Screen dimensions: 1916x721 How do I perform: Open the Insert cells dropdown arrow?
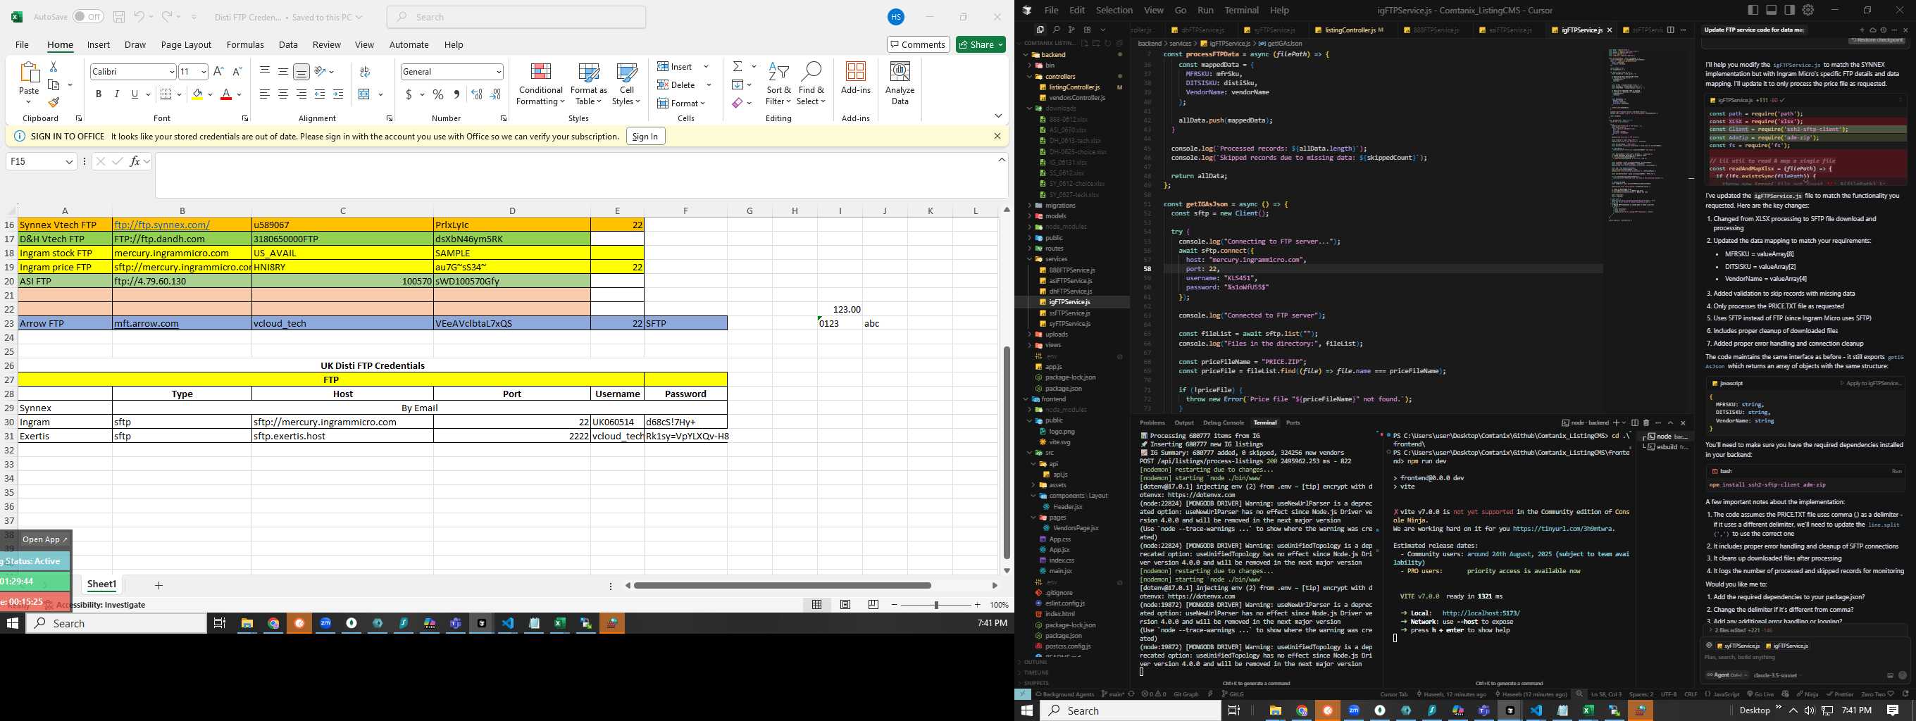coord(706,67)
